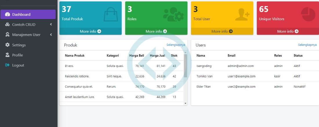
Task: Click the Profile user icon in sidebar
Action: (x=8, y=55)
